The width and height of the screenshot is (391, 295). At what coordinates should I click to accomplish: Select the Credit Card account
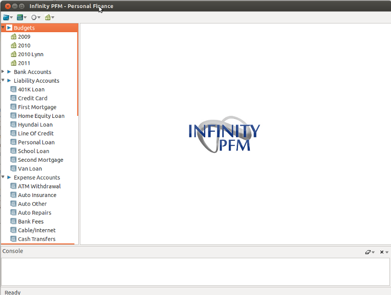pyautogui.click(x=32, y=99)
